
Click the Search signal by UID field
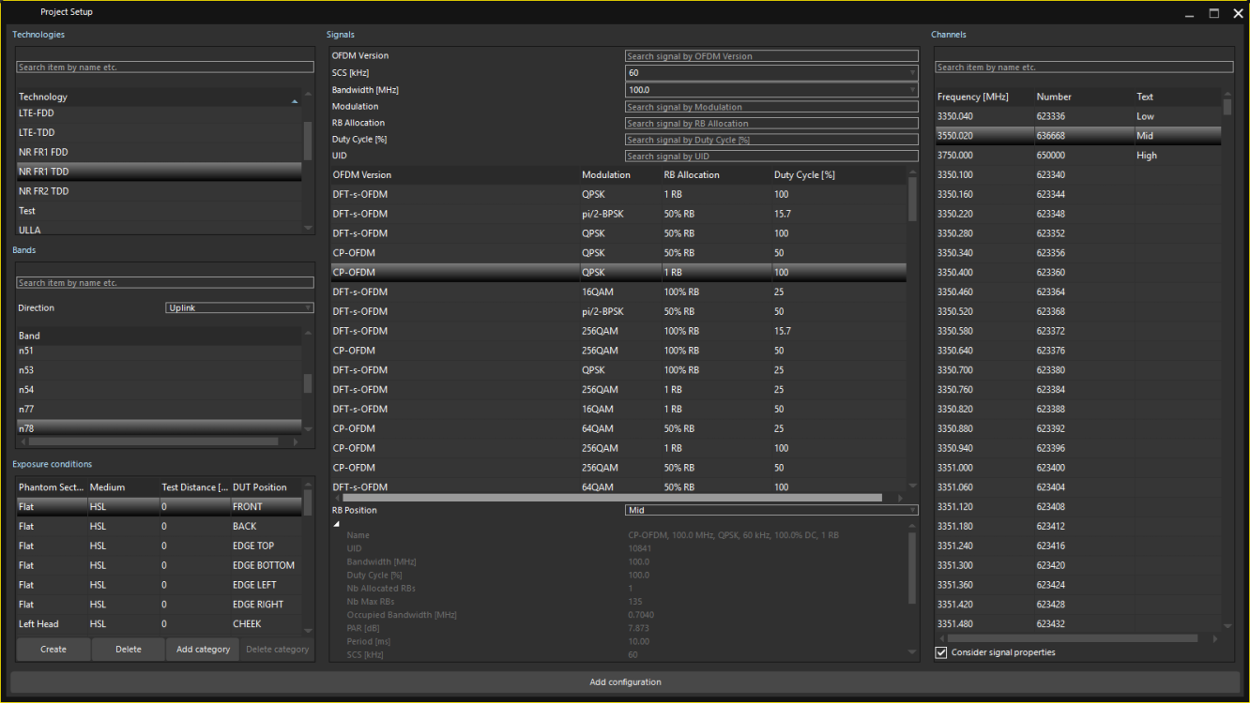pyautogui.click(x=771, y=156)
